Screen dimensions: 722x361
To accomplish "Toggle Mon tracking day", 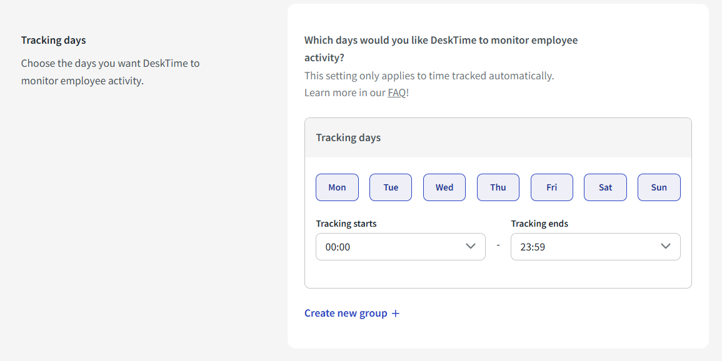I will (337, 187).
